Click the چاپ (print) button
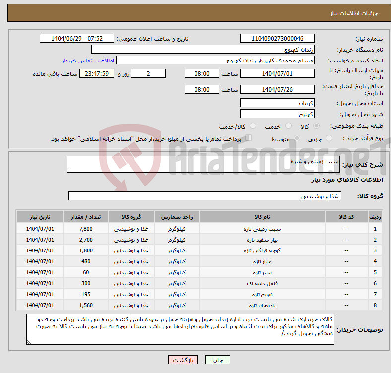The image size is (391, 373). click(x=217, y=360)
